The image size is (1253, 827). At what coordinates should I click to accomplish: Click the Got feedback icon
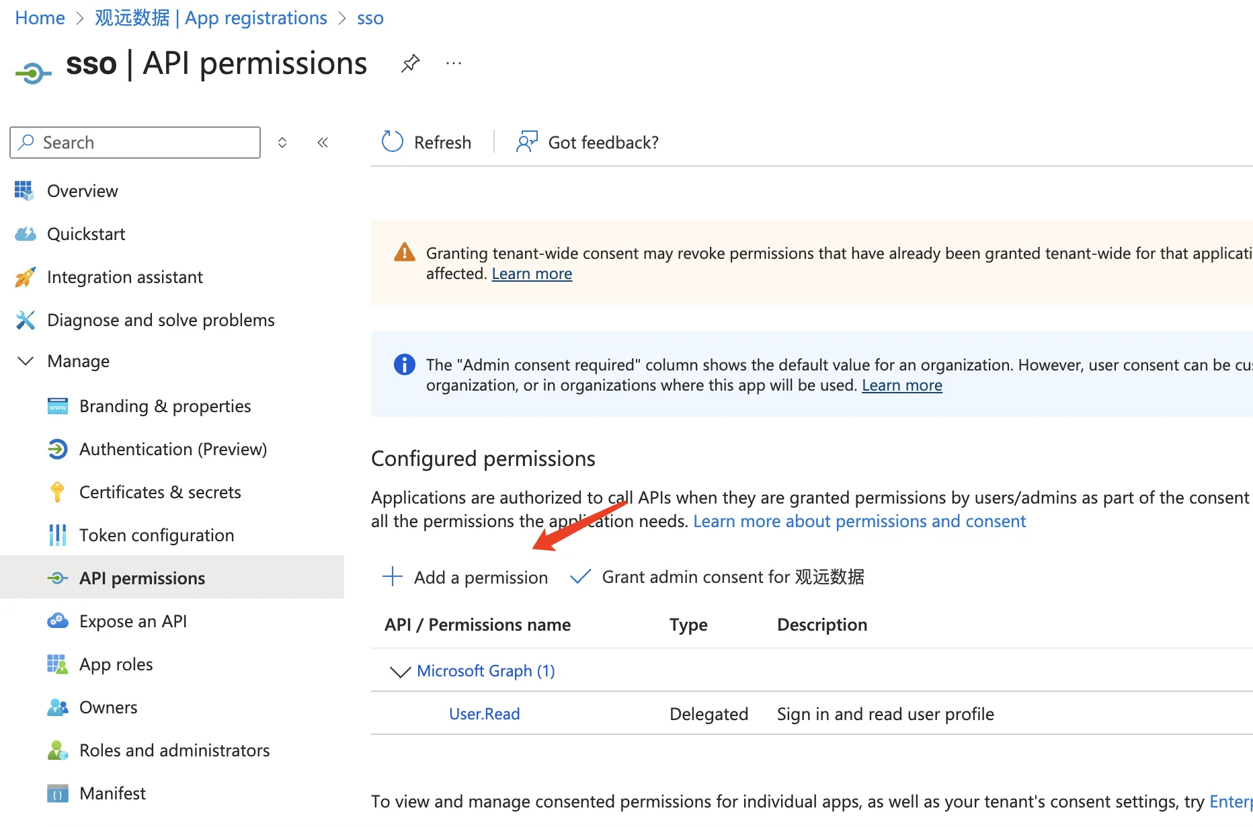point(527,142)
